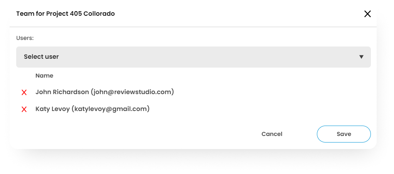Remove John Richardson from the team

click(24, 92)
